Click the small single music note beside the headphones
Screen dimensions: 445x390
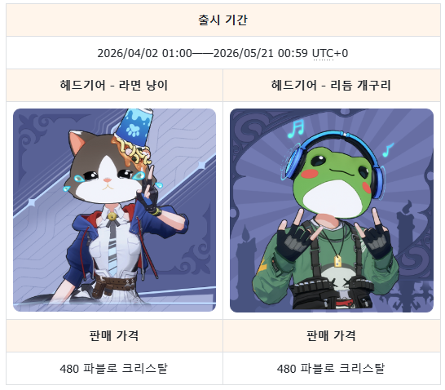coord(388,149)
